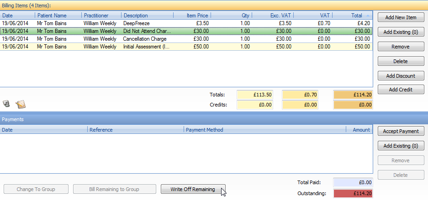This screenshot has width=428, height=202.
Task: Click Add Existing (0) in Billing Items
Action: pyautogui.click(x=401, y=32)
